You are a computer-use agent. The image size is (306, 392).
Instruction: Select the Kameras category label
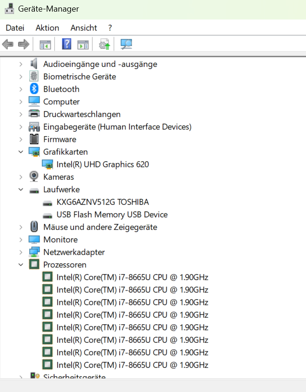point(59,177)
